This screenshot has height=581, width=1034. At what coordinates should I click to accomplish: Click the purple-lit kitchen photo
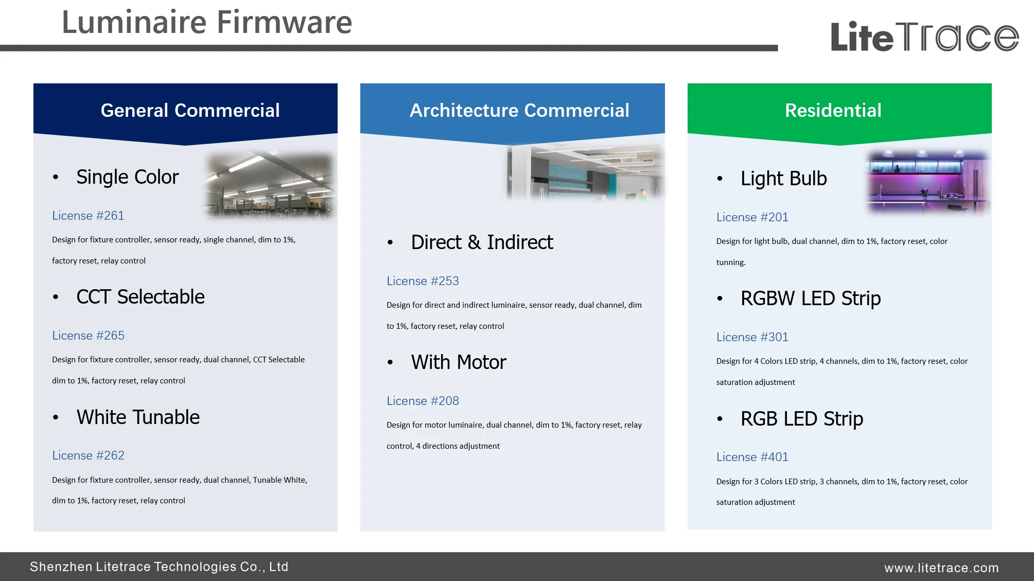[x=927, y=181]
